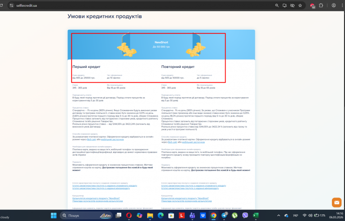345x221 pixels.
Task: Open Viber from the taskbar
Action: pyautogui.click(x=245, y=216)
